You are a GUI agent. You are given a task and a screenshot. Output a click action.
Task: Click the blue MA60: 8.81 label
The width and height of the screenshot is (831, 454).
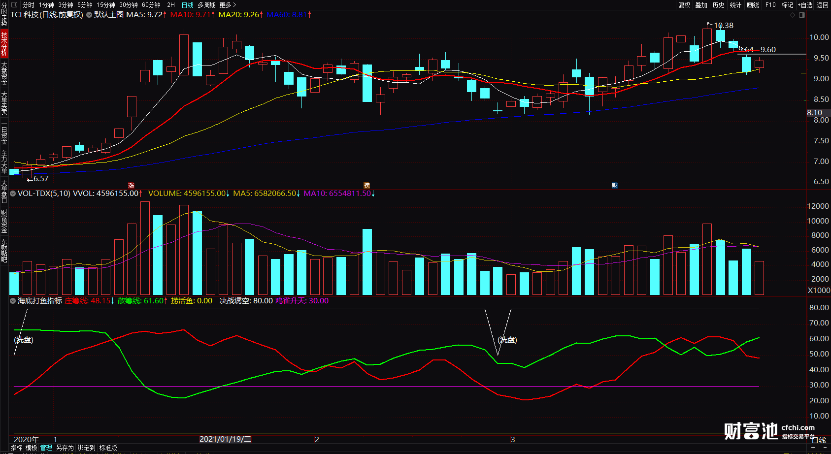tap(289, 15)
